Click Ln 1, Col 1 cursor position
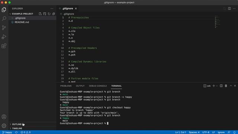Viewport: 238px width, 134px height. (181, 133)
